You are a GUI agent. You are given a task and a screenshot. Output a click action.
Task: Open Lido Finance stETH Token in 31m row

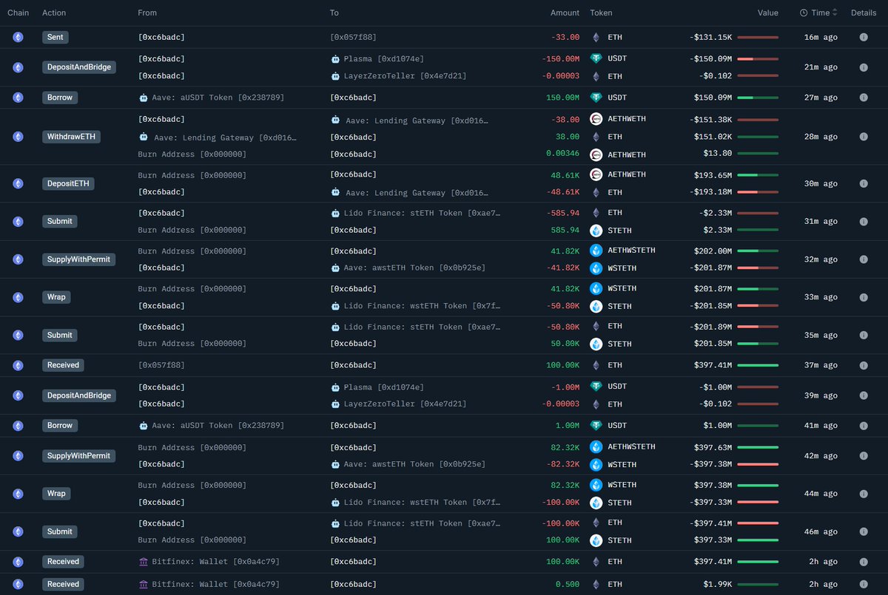pyautogui.click(x=422, y=213)
